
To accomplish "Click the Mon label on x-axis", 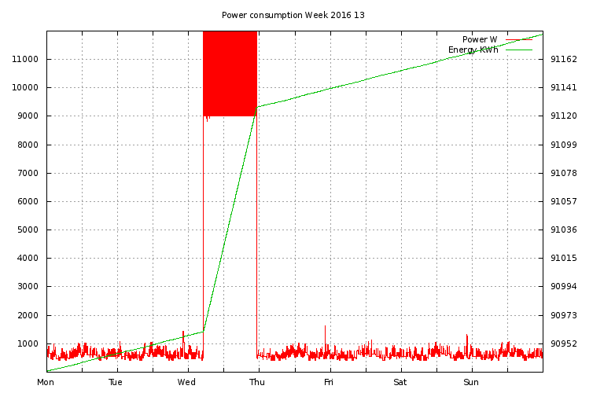I will [46, 382].
